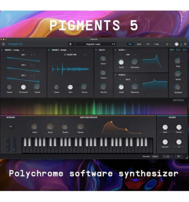This screenshot has width=189, height=202.
Task: Select the FX A bus tab
Action: pyautogui.click(x=172, y=50)
